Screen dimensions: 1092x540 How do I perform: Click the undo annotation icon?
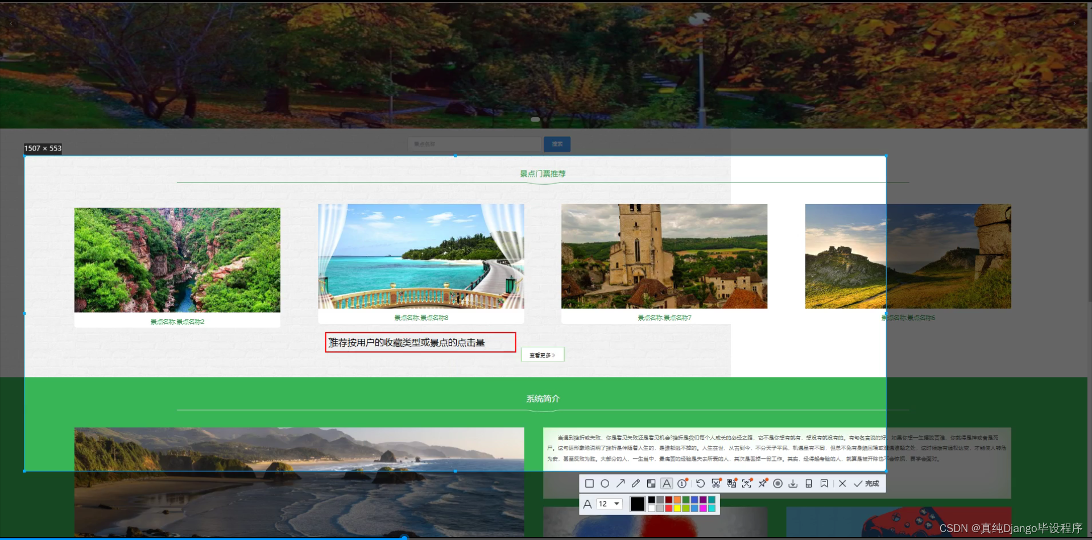[700, 483]
